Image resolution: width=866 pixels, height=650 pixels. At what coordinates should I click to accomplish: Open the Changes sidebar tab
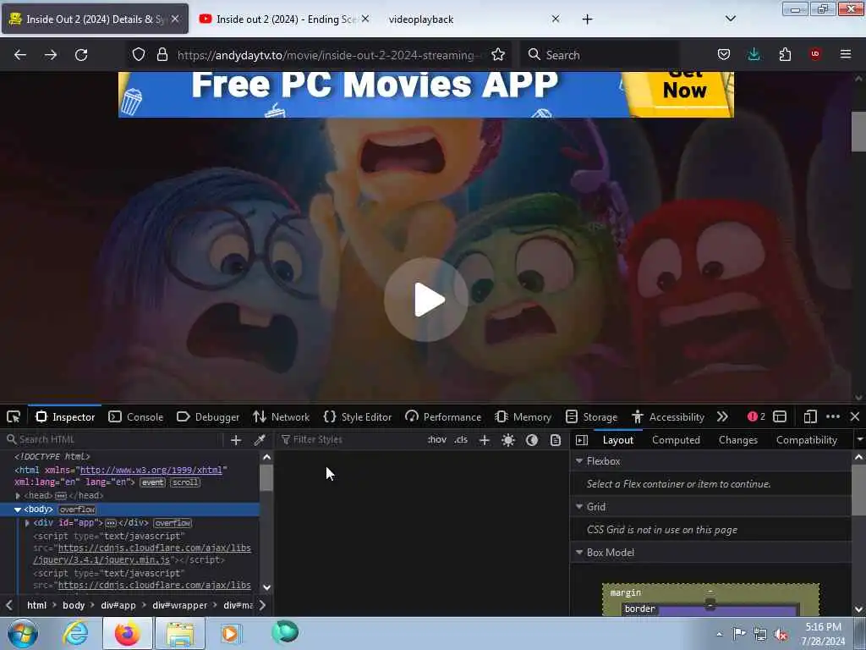pyautogui.click(x=737, y=440)
